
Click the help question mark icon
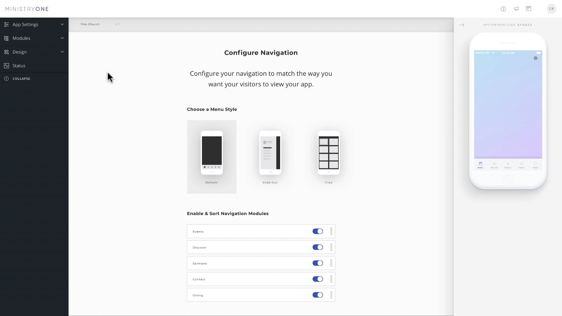(503, 9)
